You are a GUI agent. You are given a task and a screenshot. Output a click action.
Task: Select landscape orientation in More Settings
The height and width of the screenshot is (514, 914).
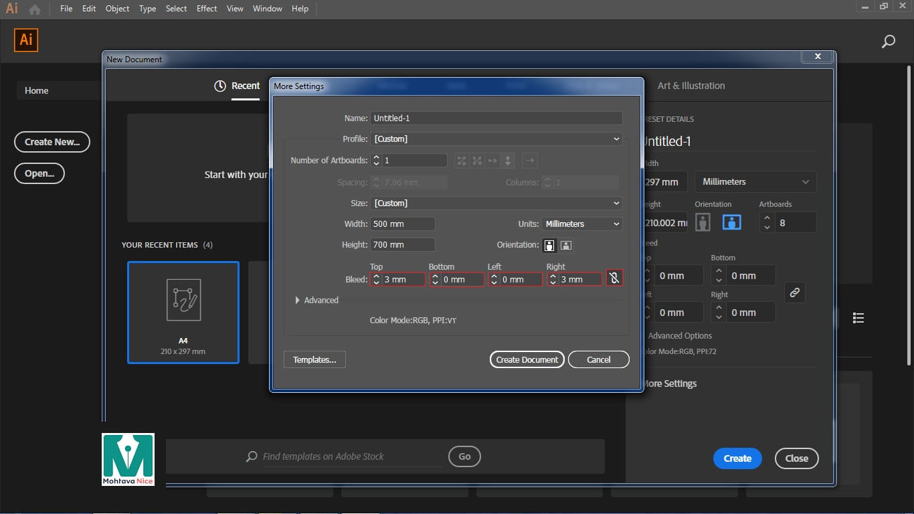coord(565,245)
